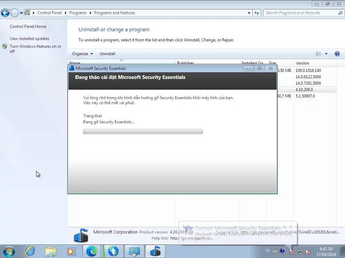Click the keyboard icon in language bar

pyautogui.click(x=275, y=251)
